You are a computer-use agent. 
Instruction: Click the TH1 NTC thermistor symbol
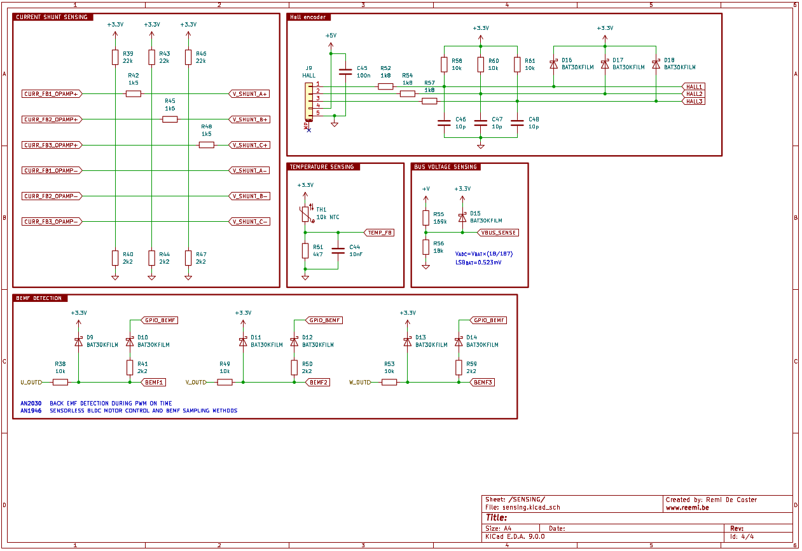[305, 214]
